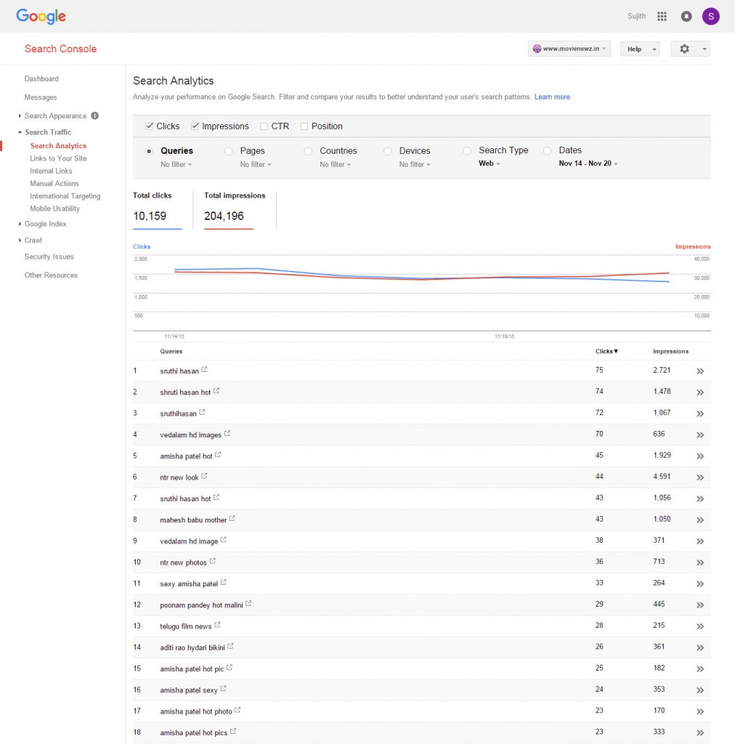The height and width of the screenshot is (744, 735).
Task: Select the Countries radio button
Action: tap(308, 151)
